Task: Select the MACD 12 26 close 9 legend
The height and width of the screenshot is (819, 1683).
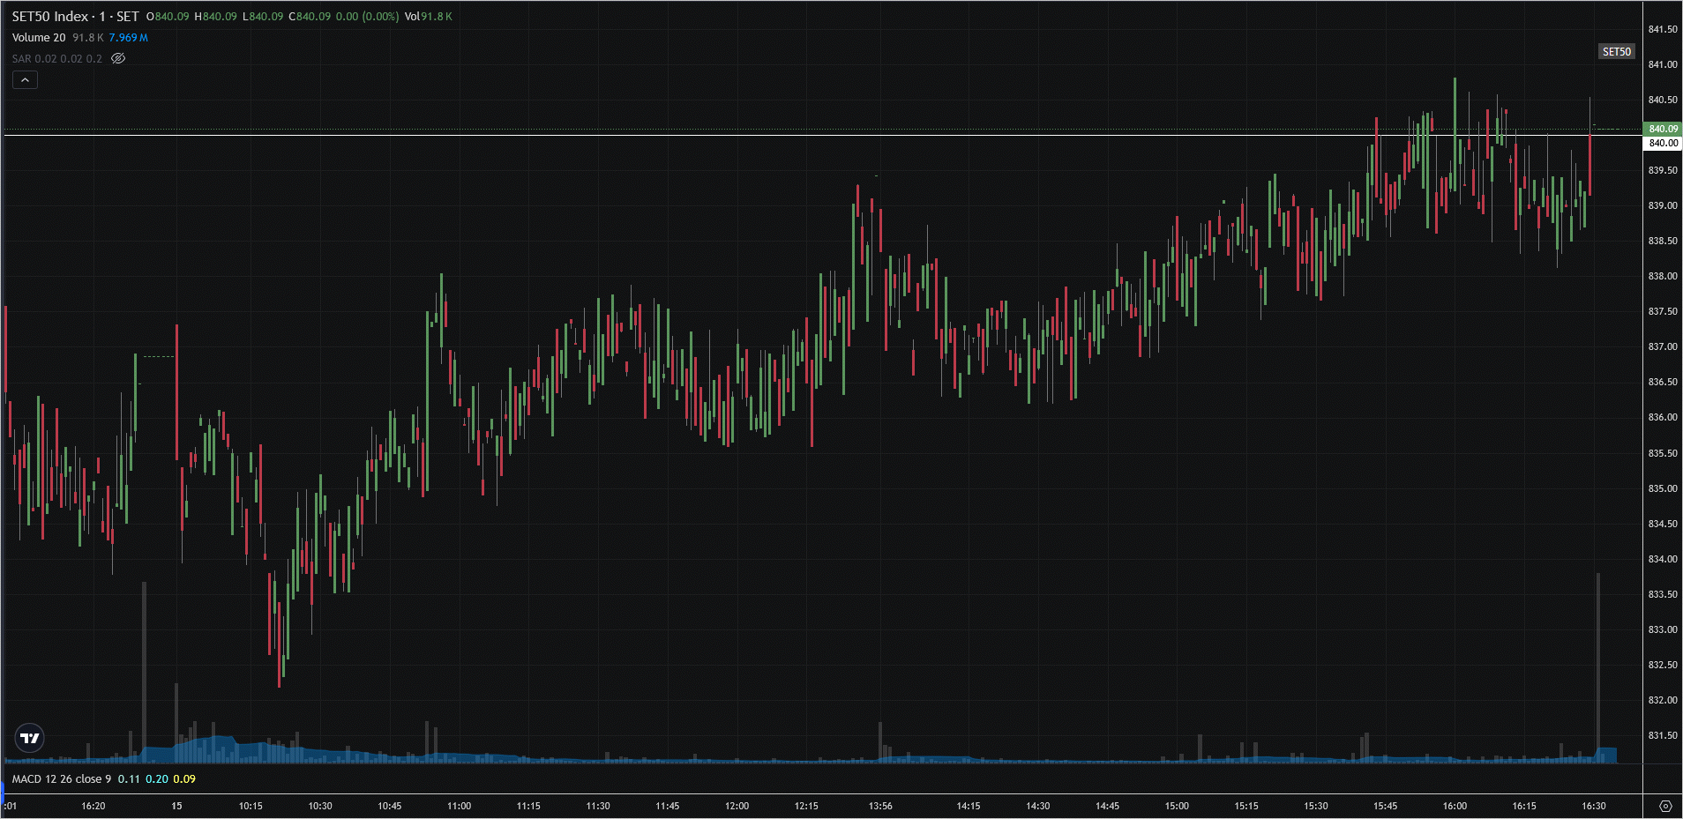Action: (62, 779)
